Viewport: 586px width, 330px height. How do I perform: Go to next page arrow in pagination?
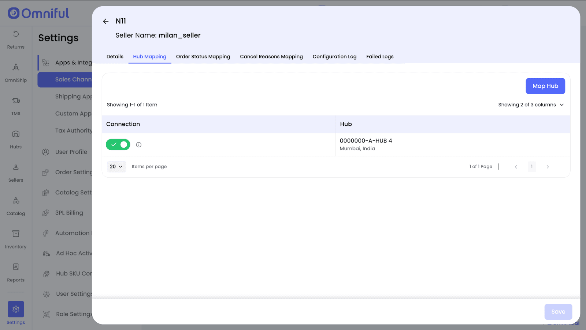tap(548, 167)
